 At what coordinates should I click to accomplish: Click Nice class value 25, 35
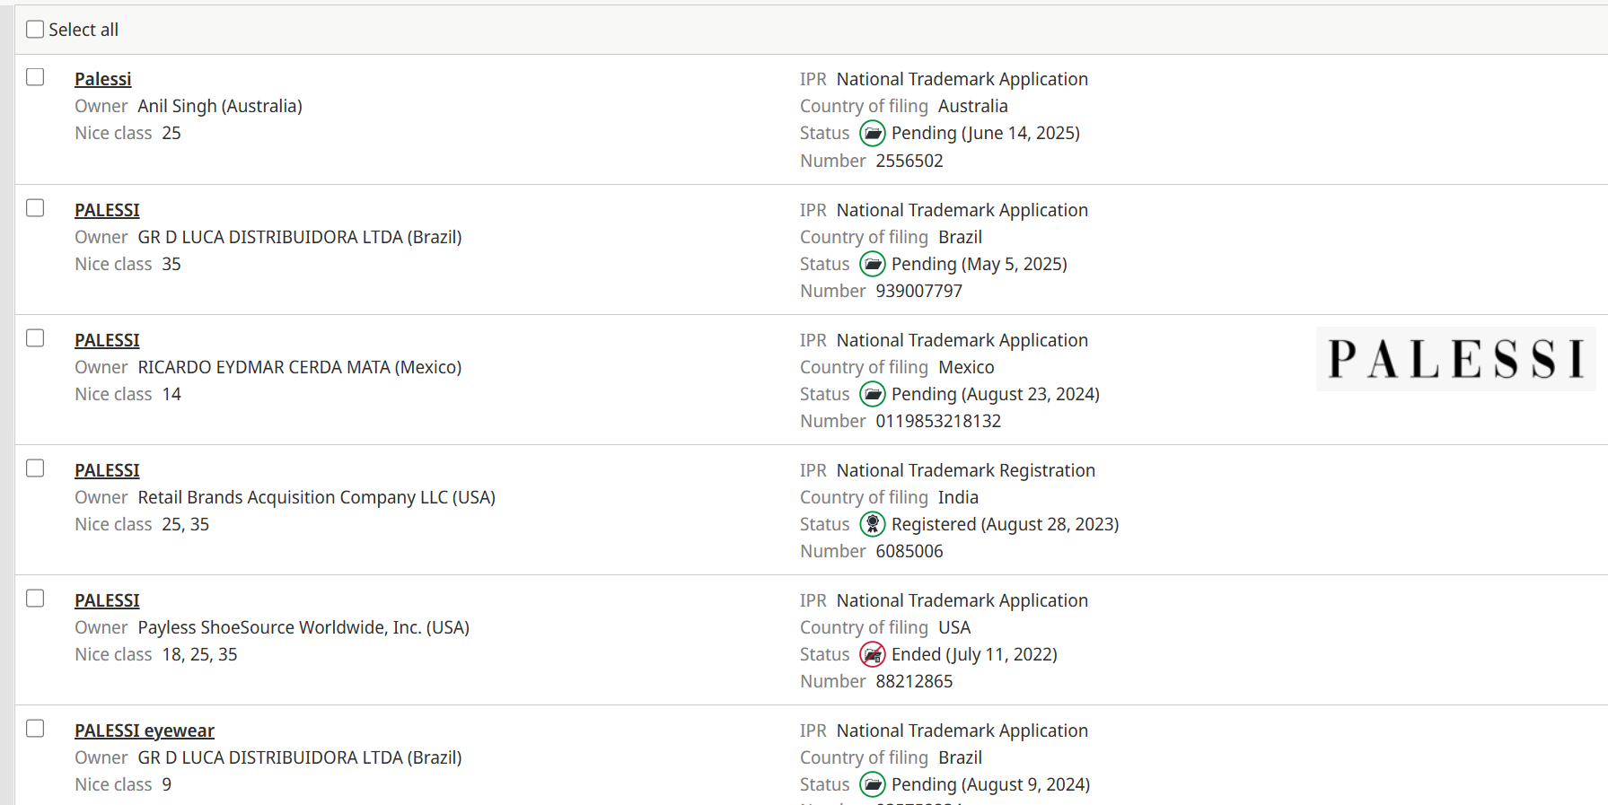click(185, 524)
